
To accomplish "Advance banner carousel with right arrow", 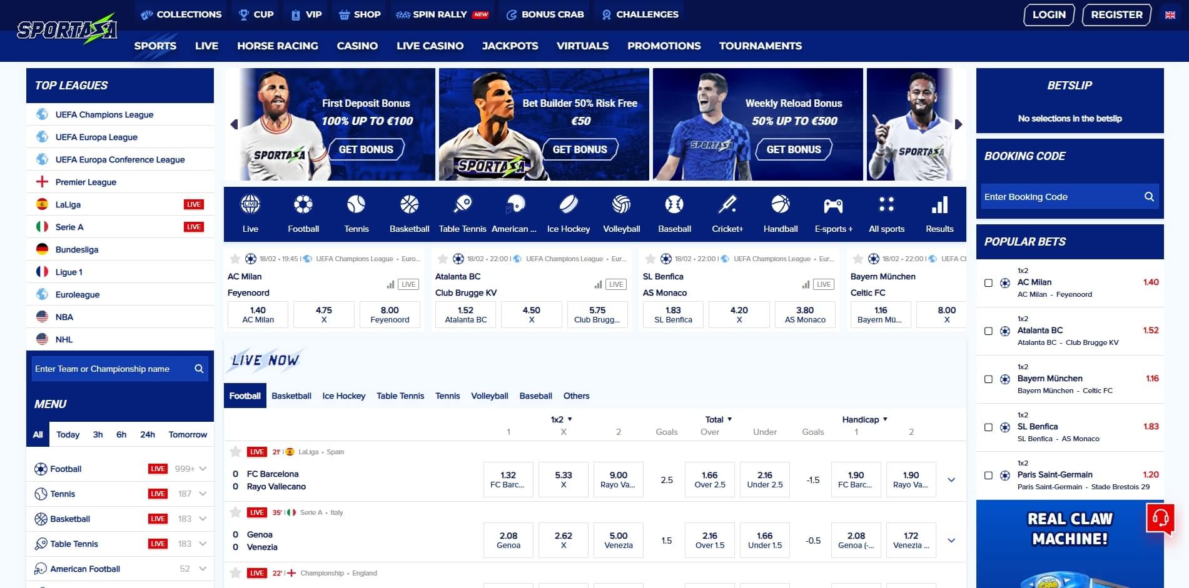I will coord(958,124).
